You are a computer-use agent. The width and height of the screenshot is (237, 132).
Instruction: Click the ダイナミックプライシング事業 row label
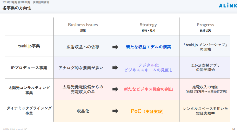(29, 111)
